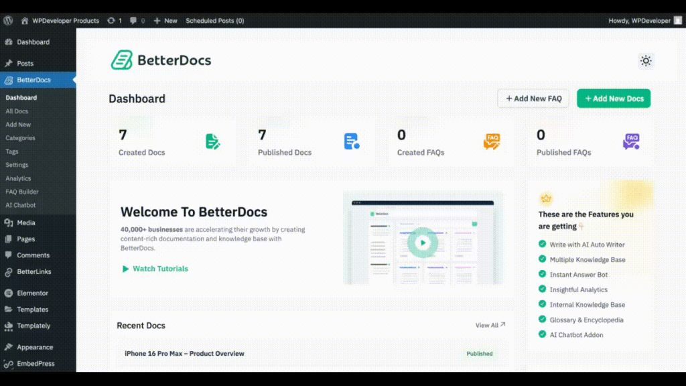Click the Add New Docs button
This screenshot has height=386, width=686.
(613, 98)
